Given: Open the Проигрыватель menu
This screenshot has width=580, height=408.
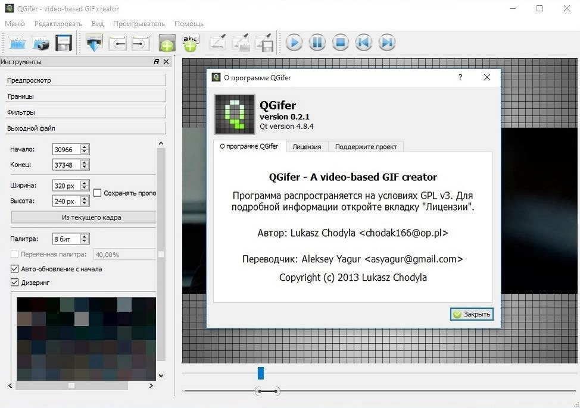Looking at the screenshot, I should tap(139, 24).
